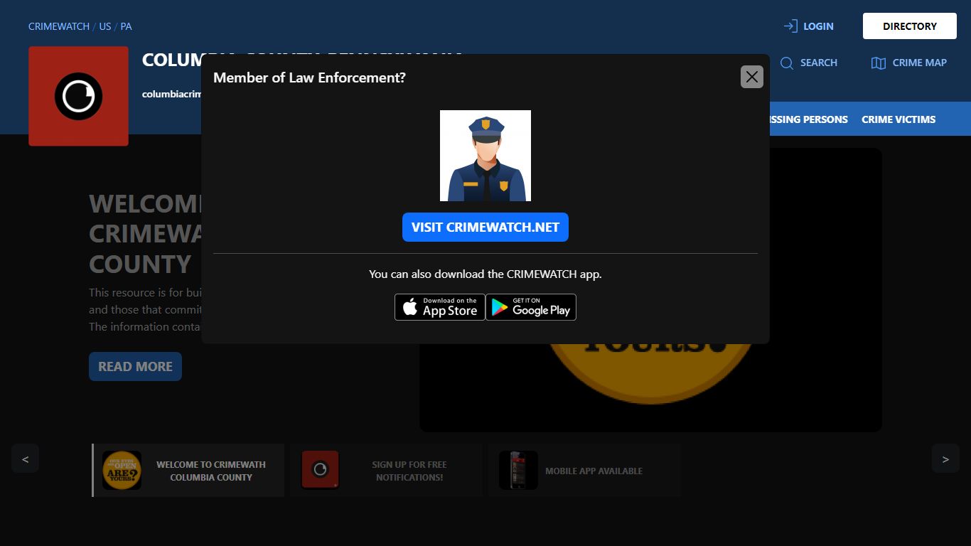Click the red Columbia County logo
This screenshot has width=971, height=546.
click(x=78, y=96)
